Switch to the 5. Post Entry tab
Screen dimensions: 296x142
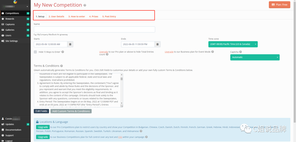[109, 16]
